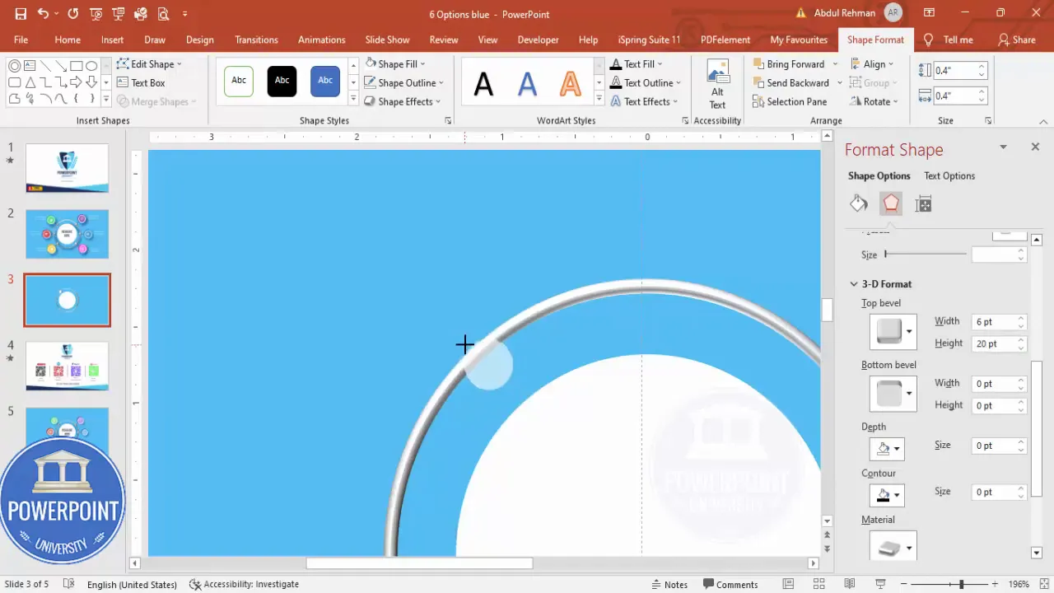This screenshot has height=593, width=1054.
Task: Collapse the 3-D Format section
Action: pos(854,284)
